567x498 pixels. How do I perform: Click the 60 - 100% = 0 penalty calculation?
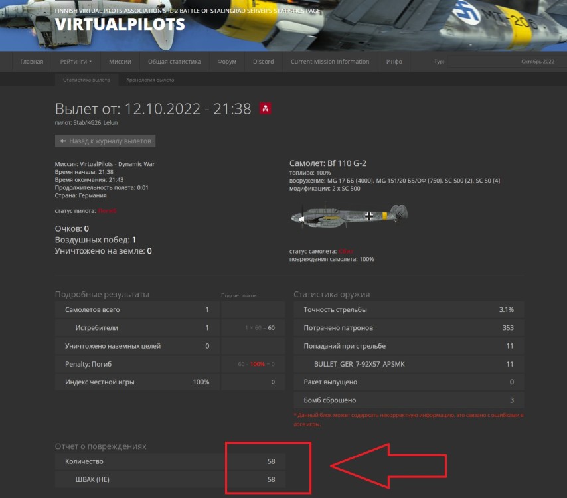(256, 364)
